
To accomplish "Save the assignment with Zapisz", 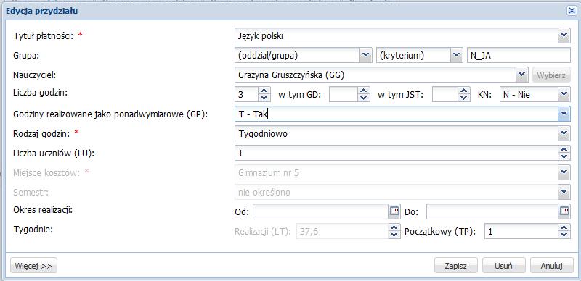I will [456, 266].
